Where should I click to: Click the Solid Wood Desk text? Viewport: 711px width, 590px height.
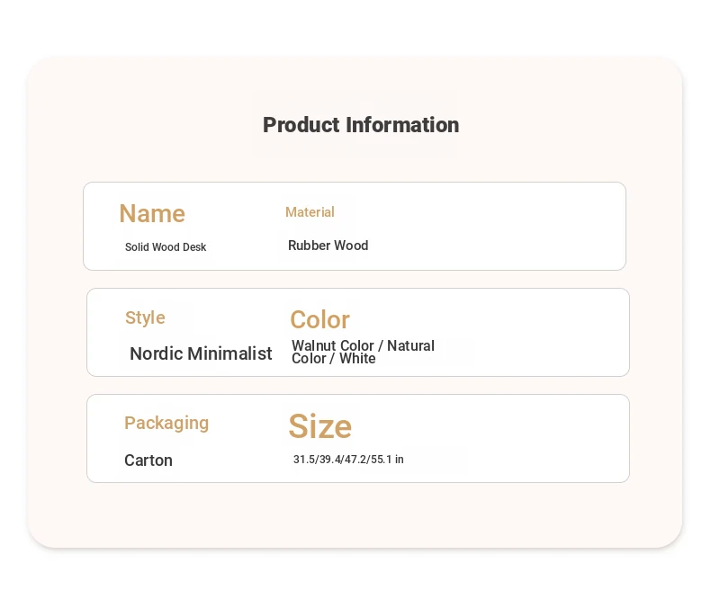coord(166,247)
